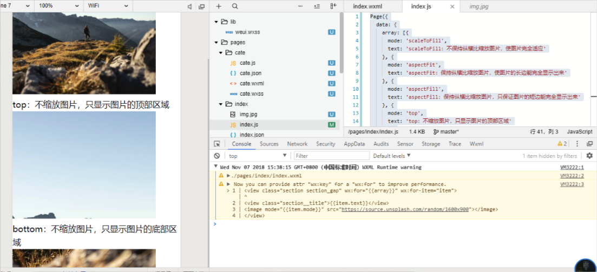Focus the console Filter input field
The image size is (597, 272).
coord(332,156)
